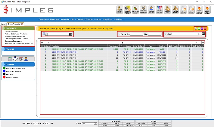Open Cadastro Produtos from the top toolbar
Screen dimensions: 214x127
pos(144,10)
